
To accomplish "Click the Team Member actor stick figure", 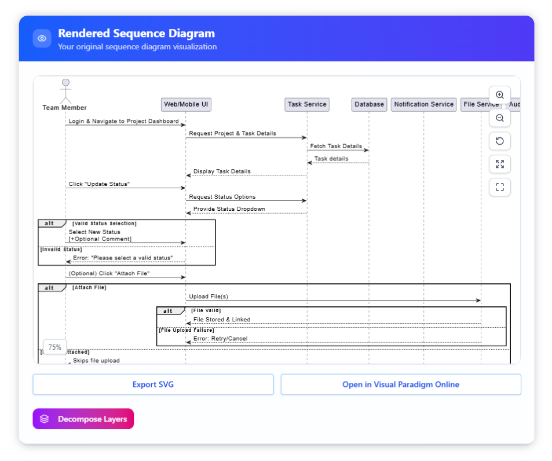I will pos(65,91).
